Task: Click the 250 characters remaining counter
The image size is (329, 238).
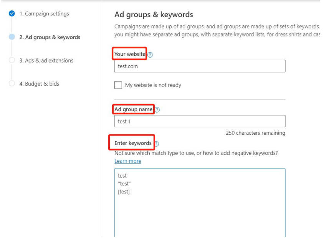Action: (x=255, y=133)
